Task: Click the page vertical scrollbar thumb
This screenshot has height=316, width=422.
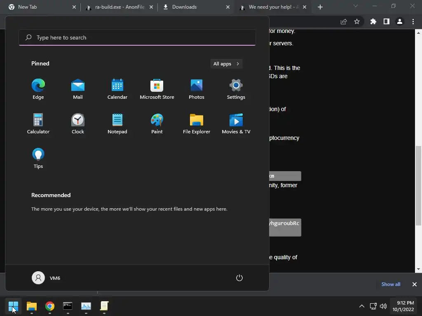Action: (x=418, y=186)
